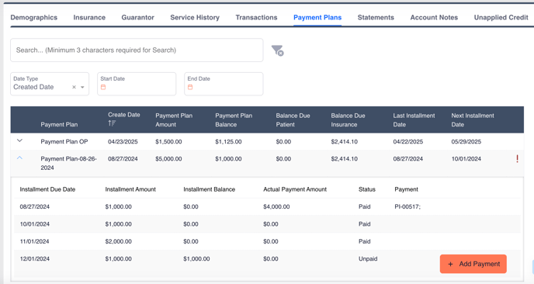This screenshot has width=534, height=284.
Task: Select the Insurance tab
Action: point(89,17)
